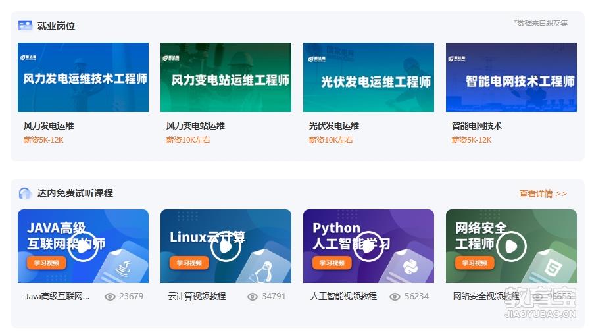The image size is (590, 333).
Task: Click the headphone icon beside 达内免费试听课程
Action: [x=25, y=193]
